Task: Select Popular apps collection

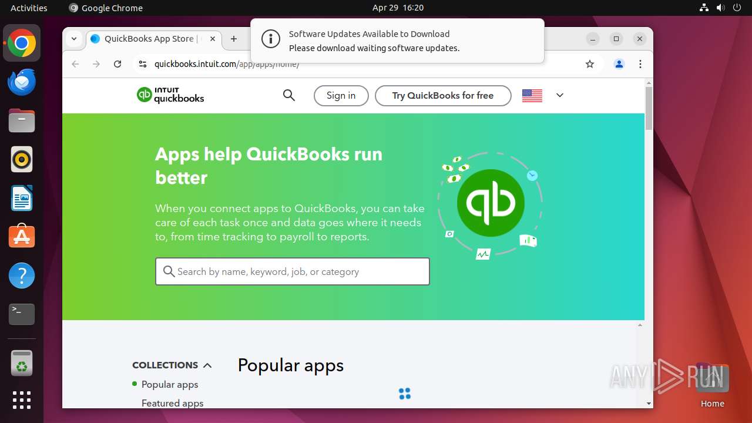Action: [x=170, y=384]
